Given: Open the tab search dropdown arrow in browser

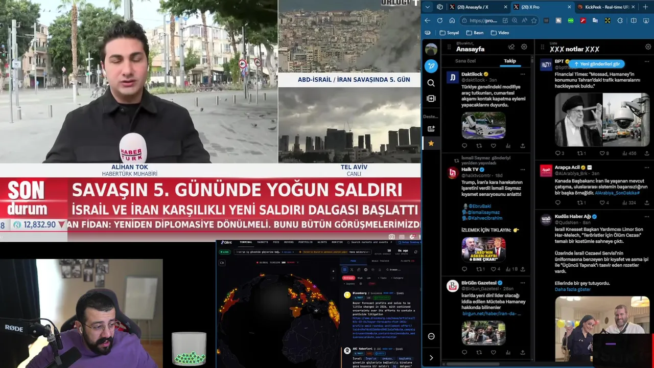Looking at the screenshot, I should pyautogui.click(x=427, y=7).
